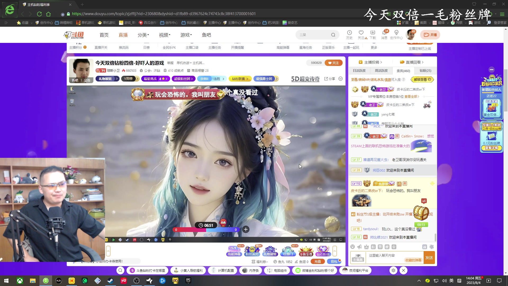打开弹幕过滤（滤）图标
This screenshot has height=286, width=508.
click(425, 247)
